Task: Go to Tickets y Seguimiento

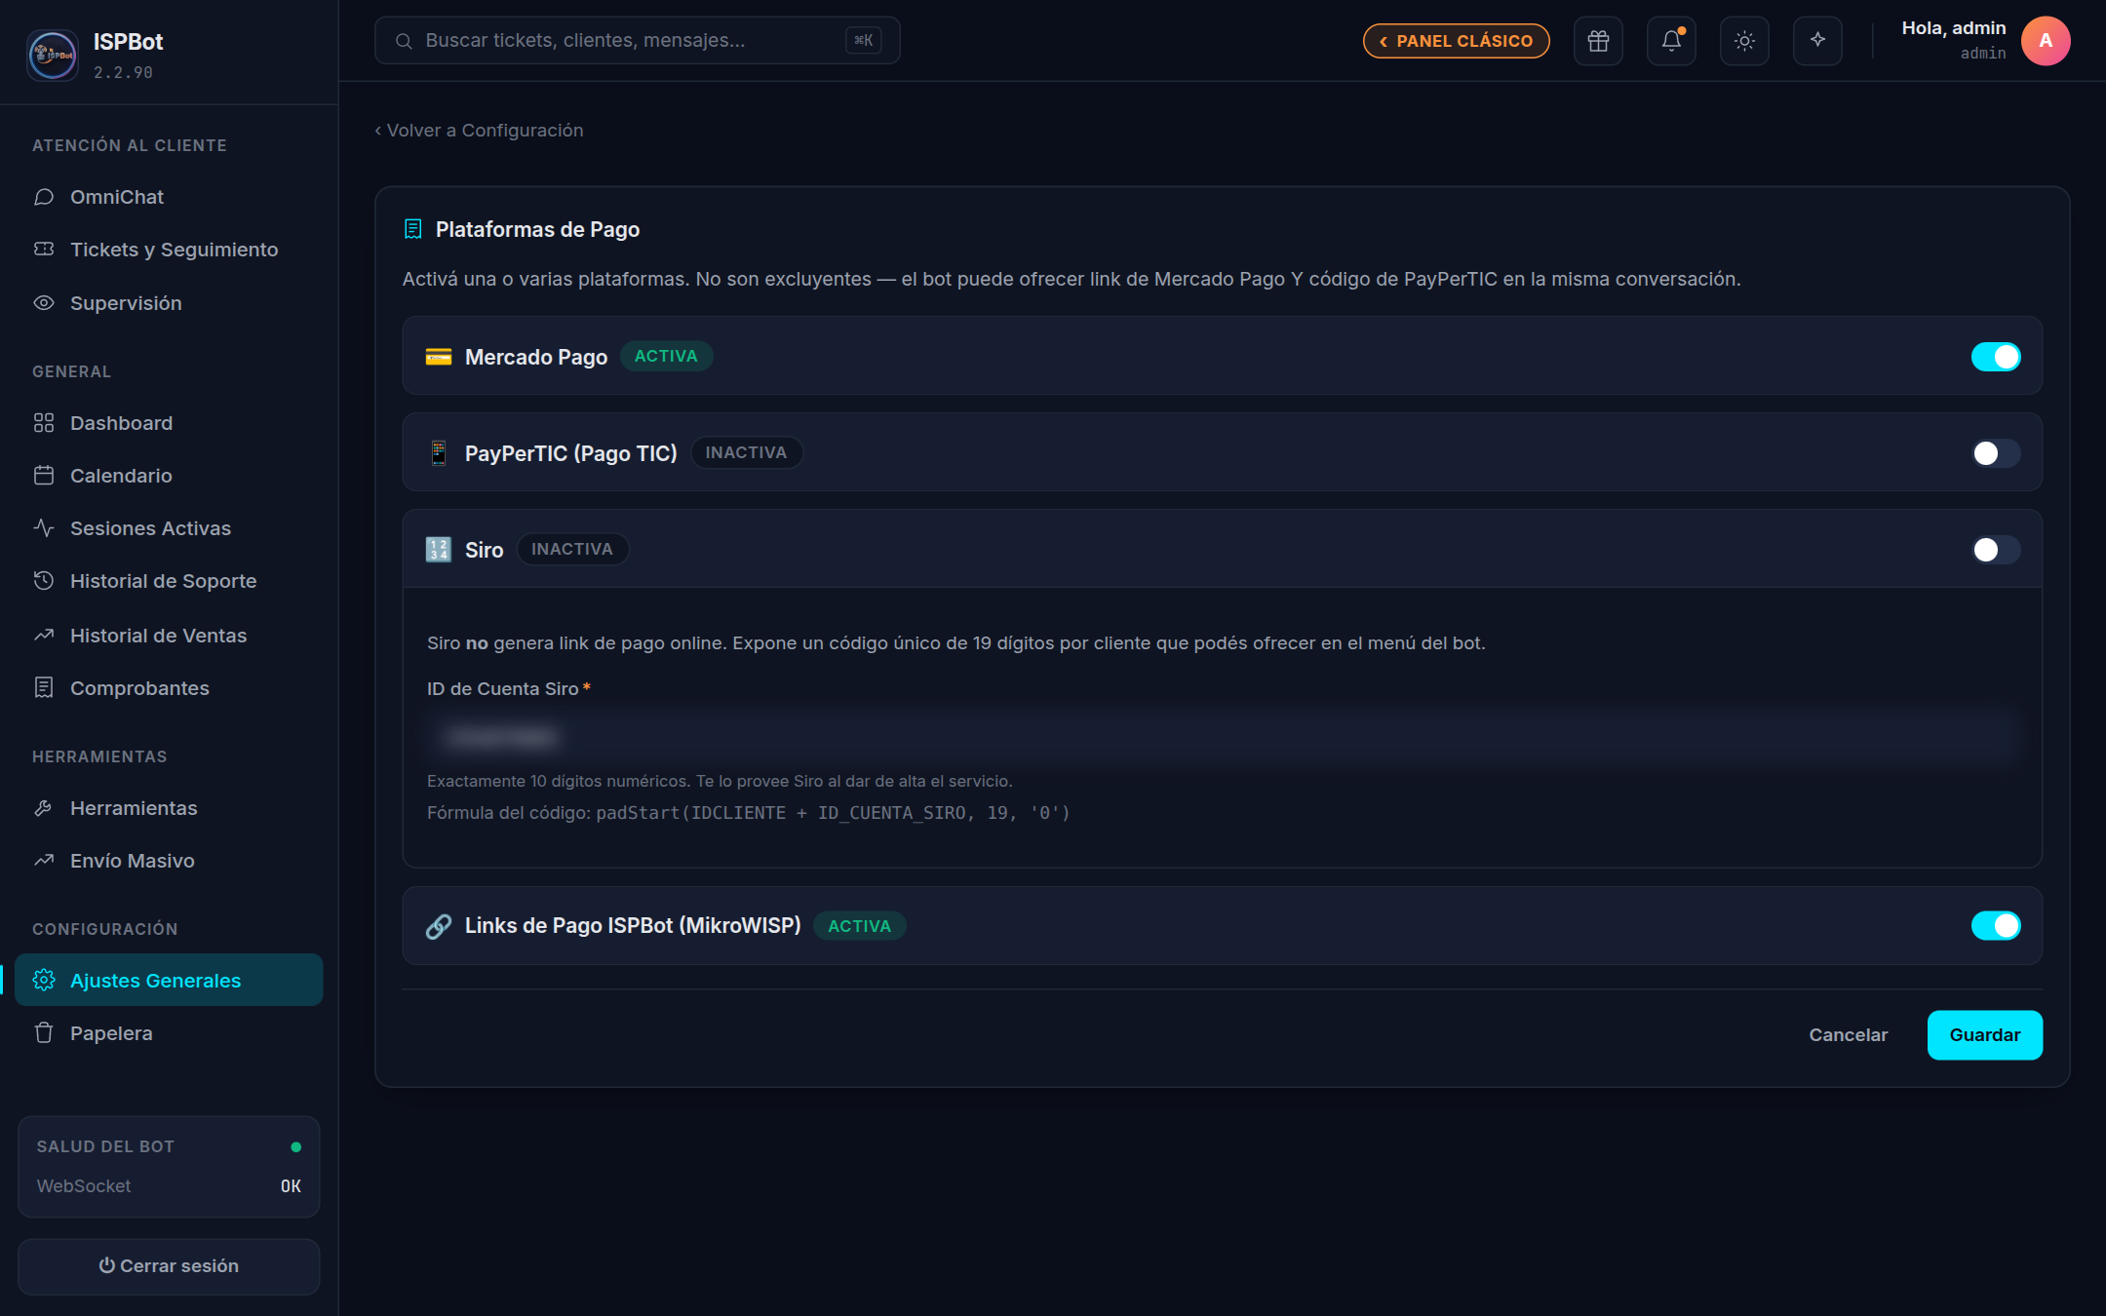Action: point(169,250)
